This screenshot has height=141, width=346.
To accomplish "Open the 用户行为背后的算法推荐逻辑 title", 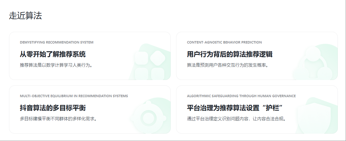I will (x=230, y=54).
